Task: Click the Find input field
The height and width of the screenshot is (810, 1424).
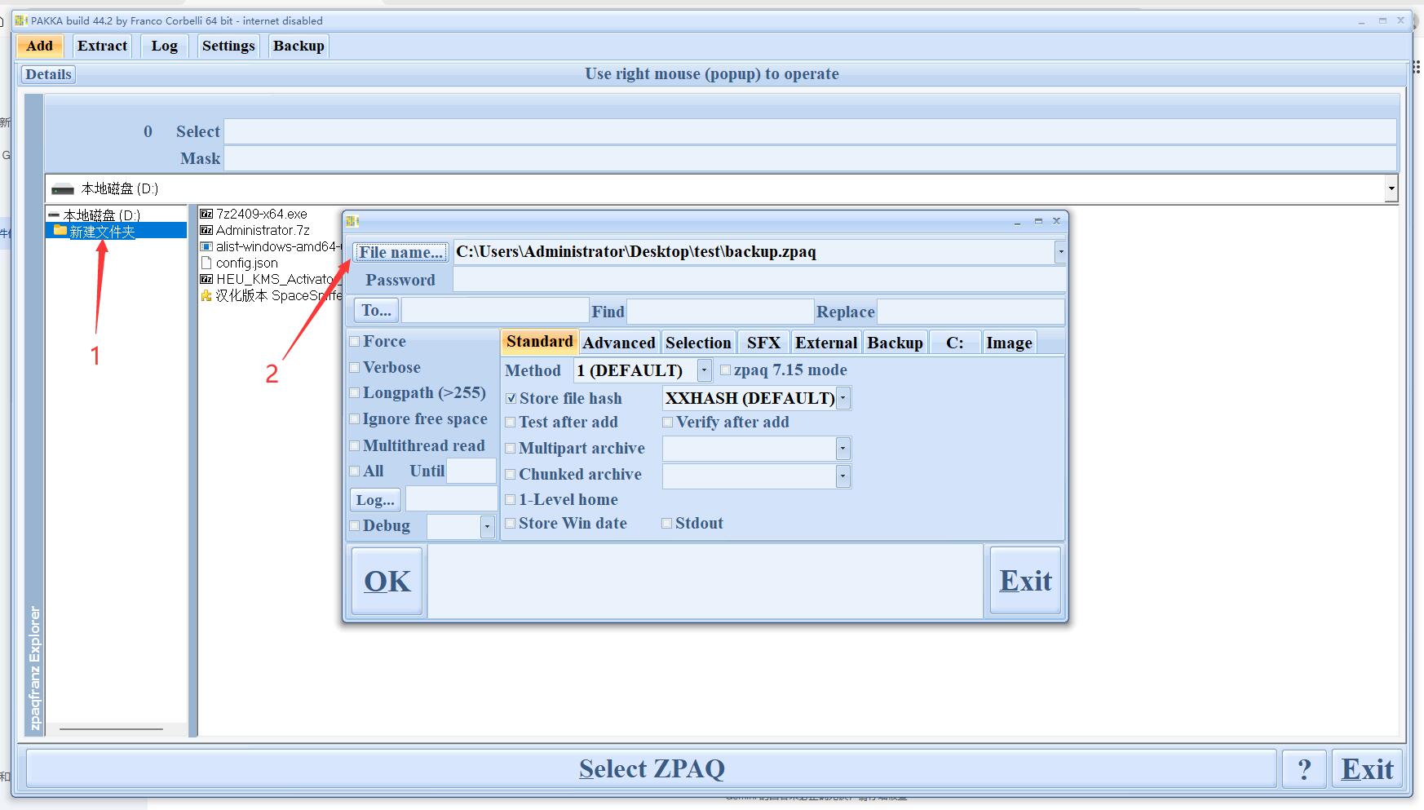Action: pyautogui.click(x=720, y=311)
